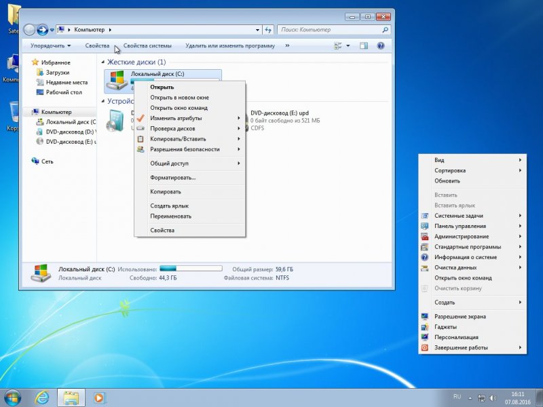Click the Гаджеты menu icon
543x407 pixels.
tap(425, 327)
